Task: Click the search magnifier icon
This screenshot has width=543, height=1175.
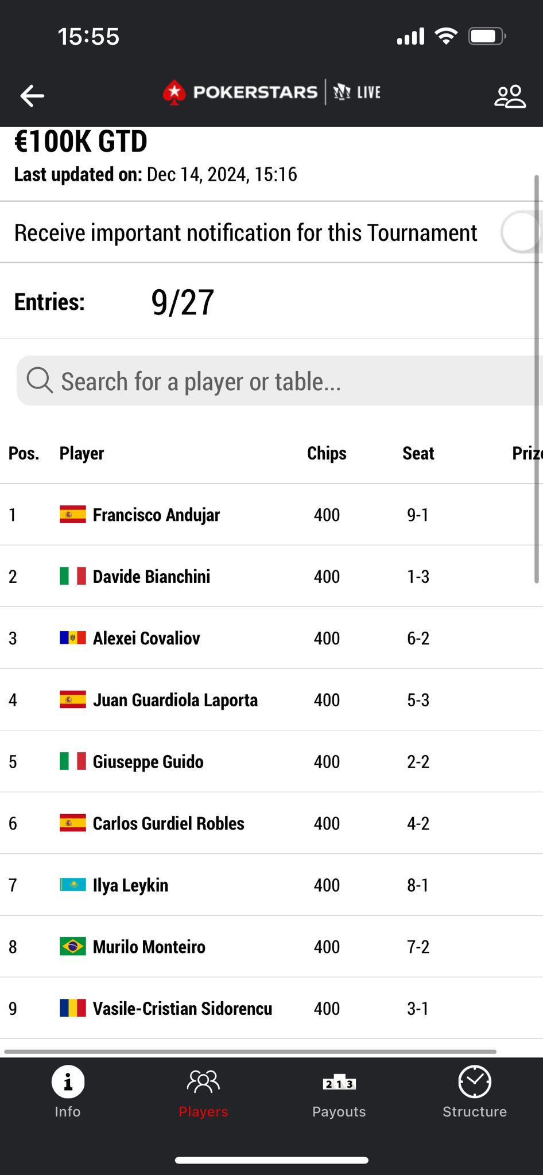Action: [40, 380]
